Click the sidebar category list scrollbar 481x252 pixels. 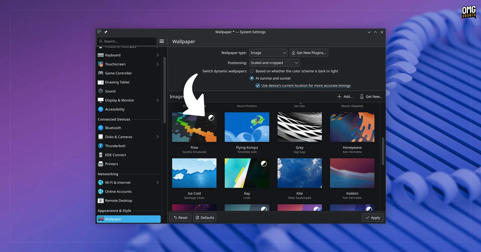165,90
